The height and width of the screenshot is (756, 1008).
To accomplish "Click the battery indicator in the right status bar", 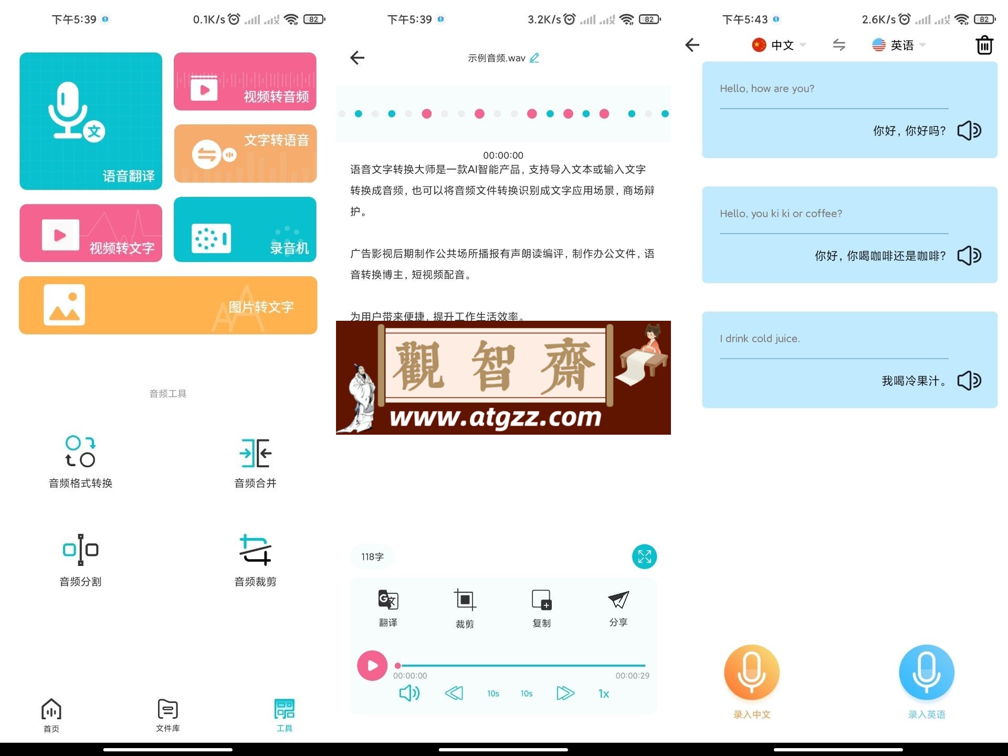I will [984, 19].
